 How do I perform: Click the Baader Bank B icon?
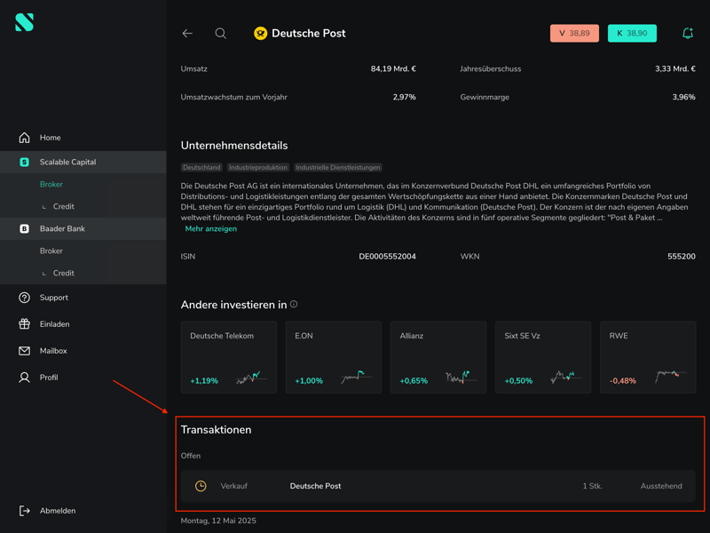25,228
